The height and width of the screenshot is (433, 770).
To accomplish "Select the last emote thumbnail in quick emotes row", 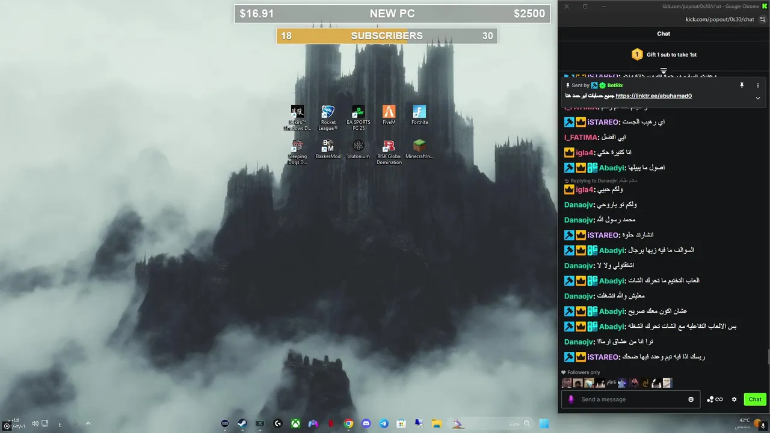I will 667,383.
